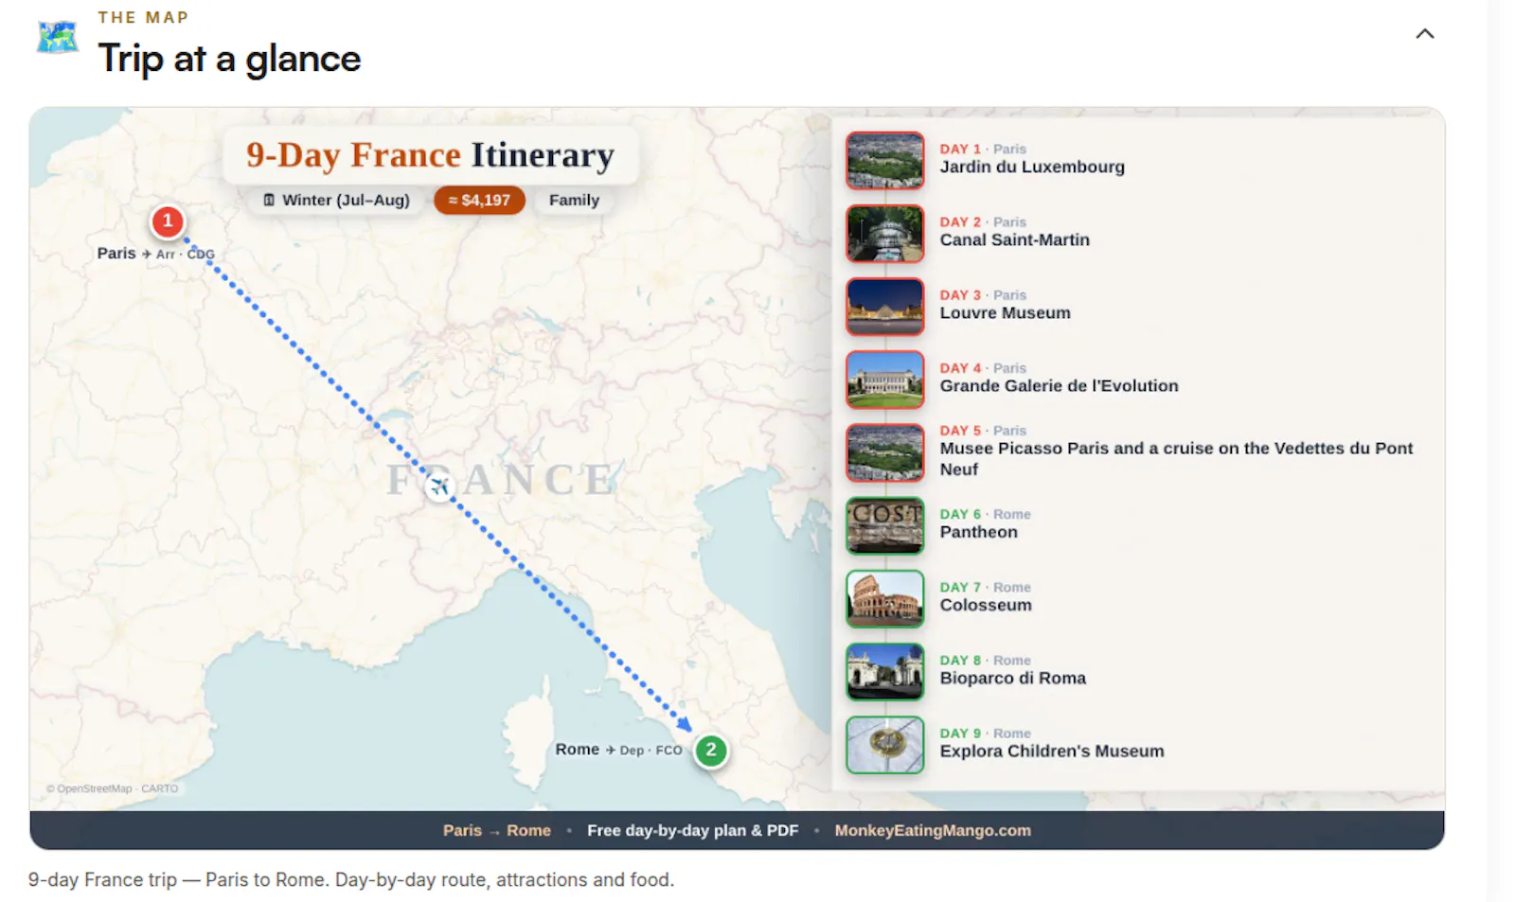Open Bioparco di Roma thumbnail
Screen dimensions: 1515x902
pyautogui.click(x=884, y=671)
